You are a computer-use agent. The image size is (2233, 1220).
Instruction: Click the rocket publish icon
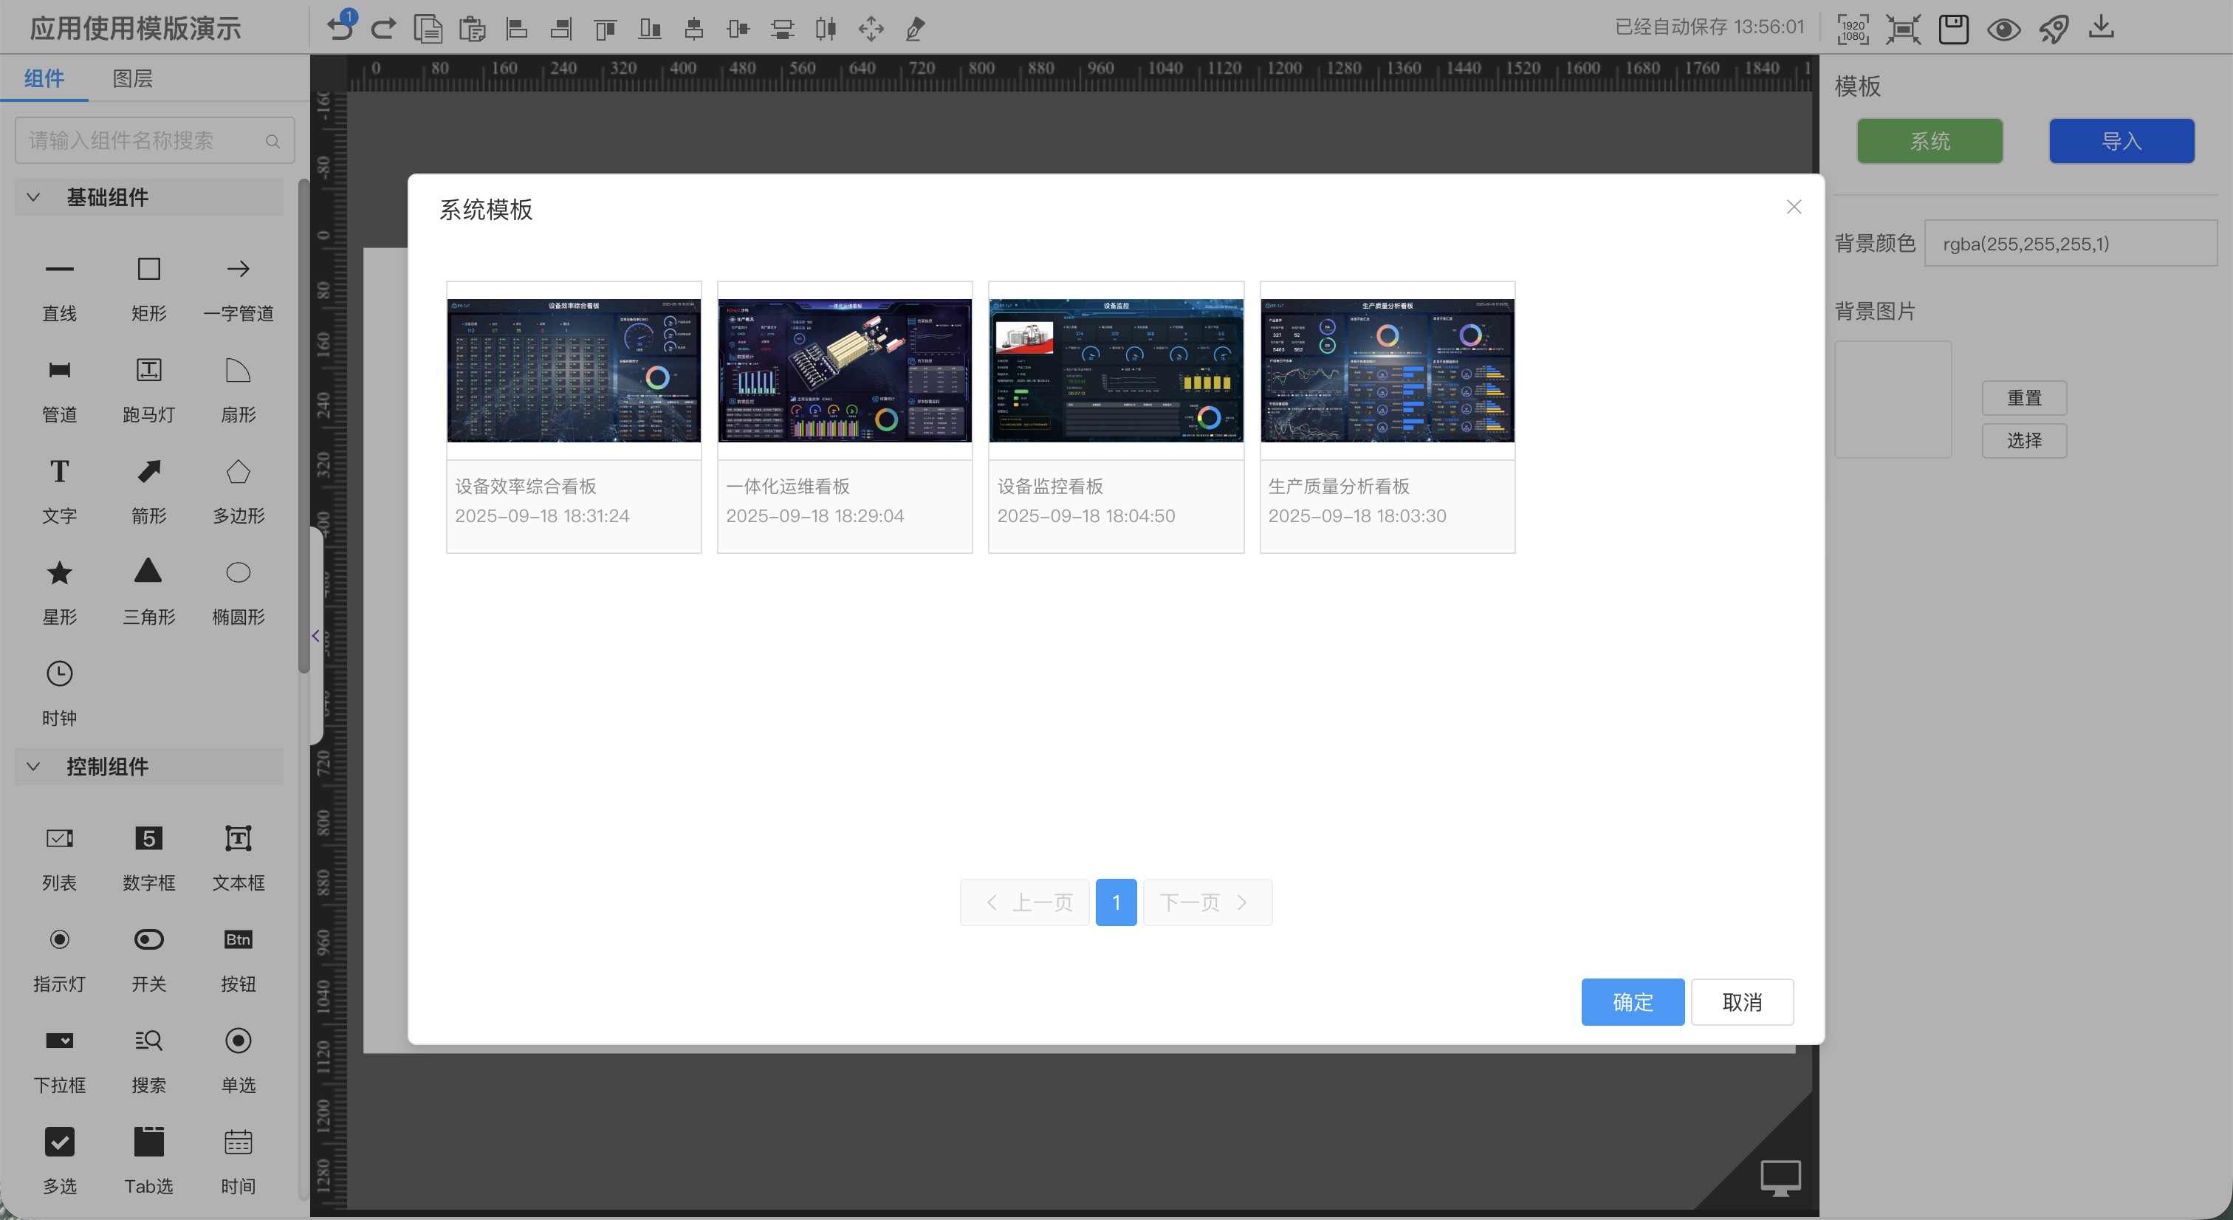pyautogui.click(x=2053, y=29)
